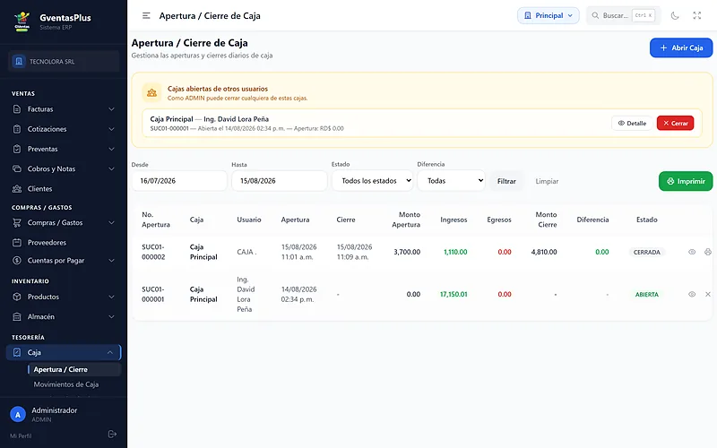Viewport: 717px width, 448px height.
Task: Open Apertura / Cierre submenu item
Action: pos(74,369)
